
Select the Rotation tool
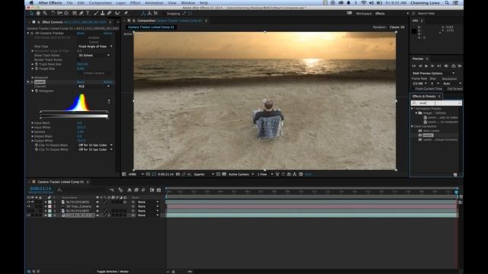pos(53,14)
